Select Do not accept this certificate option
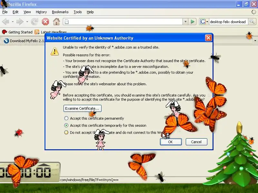Screen dimensions: 258x193 pos(66,132)
